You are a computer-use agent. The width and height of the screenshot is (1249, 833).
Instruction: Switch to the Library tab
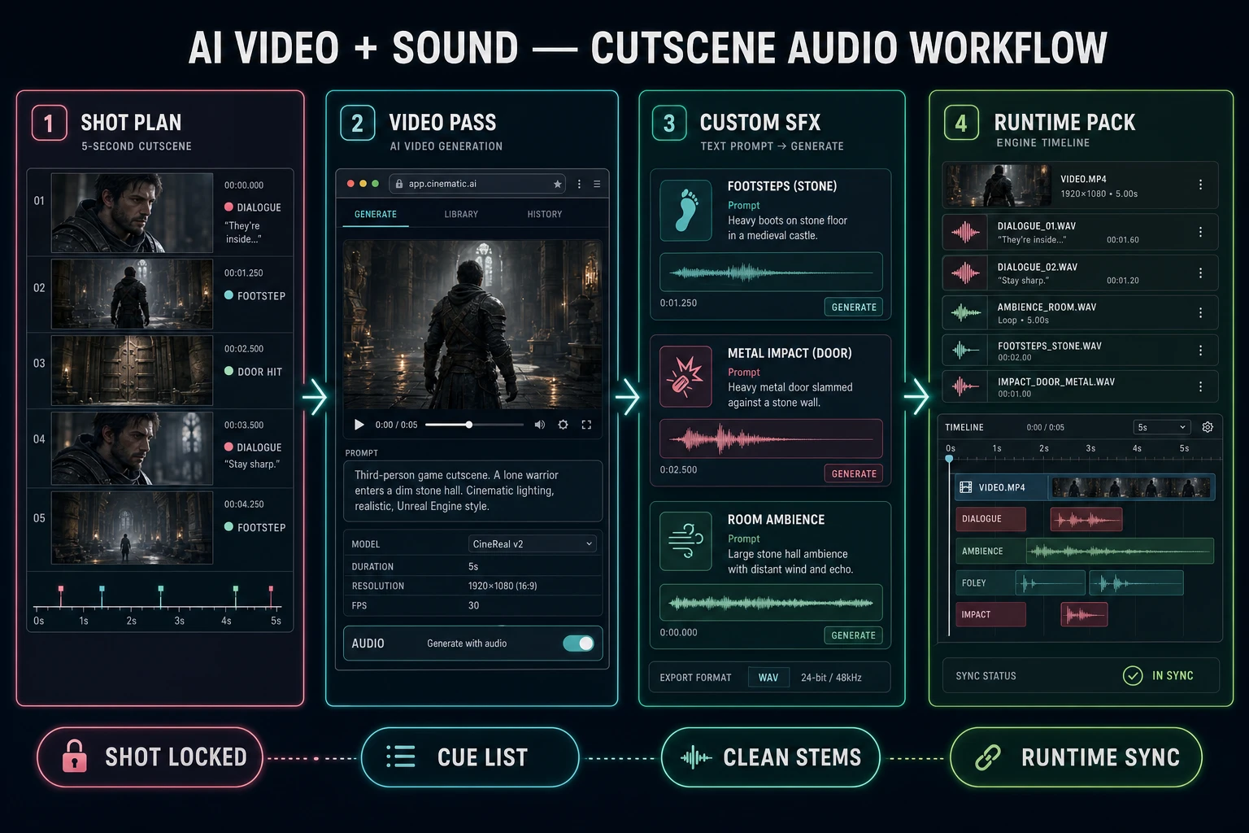coord(461,214)
